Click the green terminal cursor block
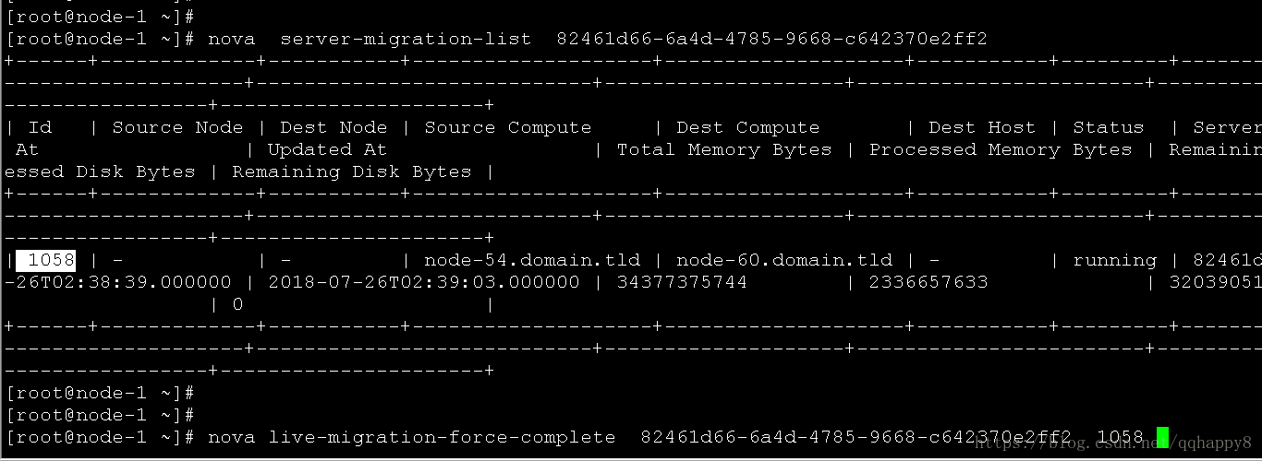This screenshot has width=1262, height=461. 1162,437
